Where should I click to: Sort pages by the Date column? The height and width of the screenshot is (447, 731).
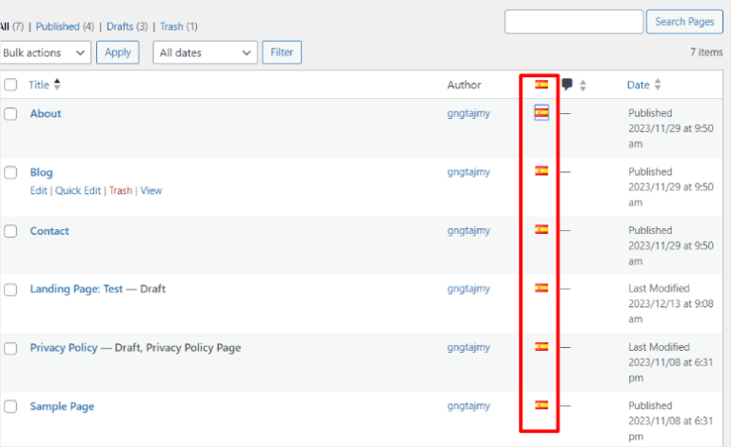(x=638, y=85)
